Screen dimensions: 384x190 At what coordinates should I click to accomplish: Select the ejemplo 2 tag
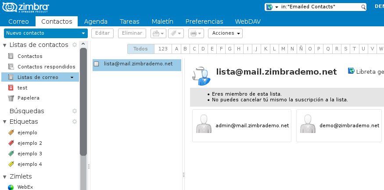(x=30, y=143)
